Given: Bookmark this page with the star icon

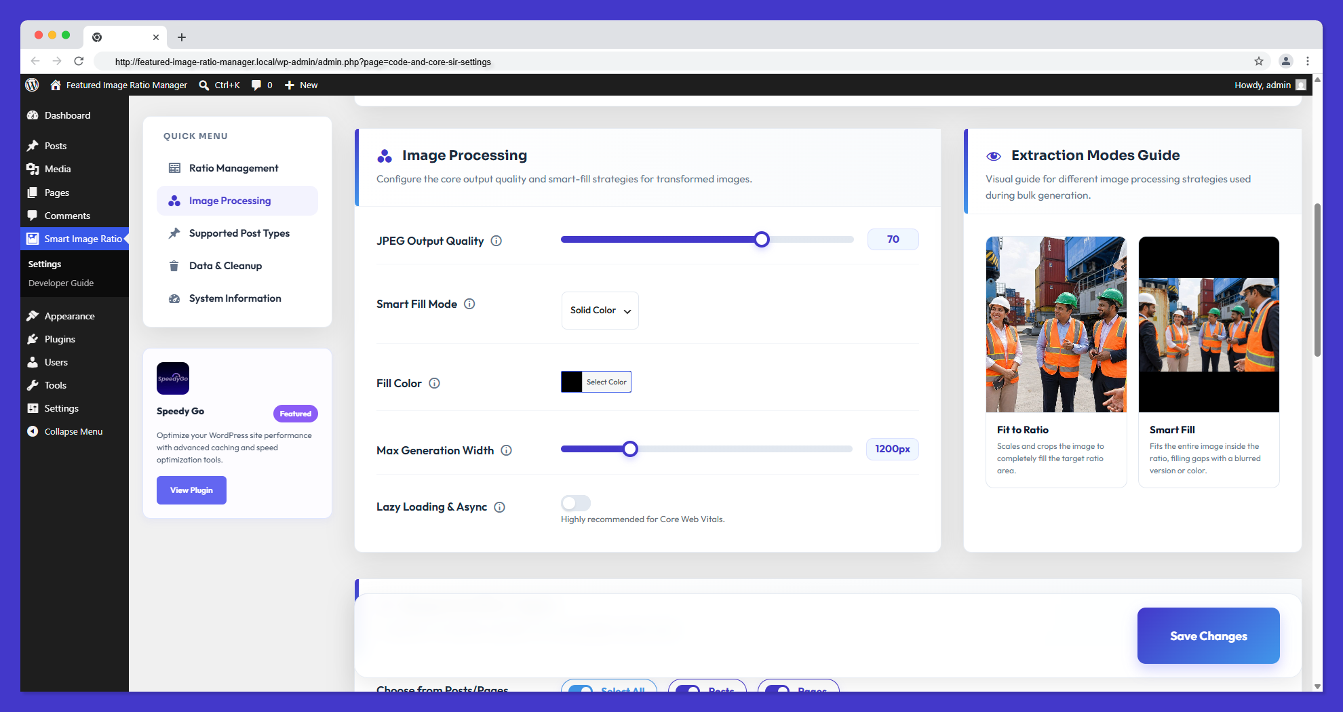Looking at the screenshot, I should click(1259, 61).
